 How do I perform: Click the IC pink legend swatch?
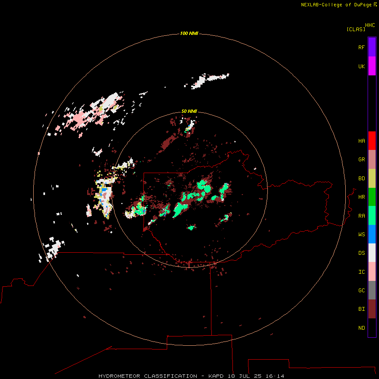coord(372,272)
